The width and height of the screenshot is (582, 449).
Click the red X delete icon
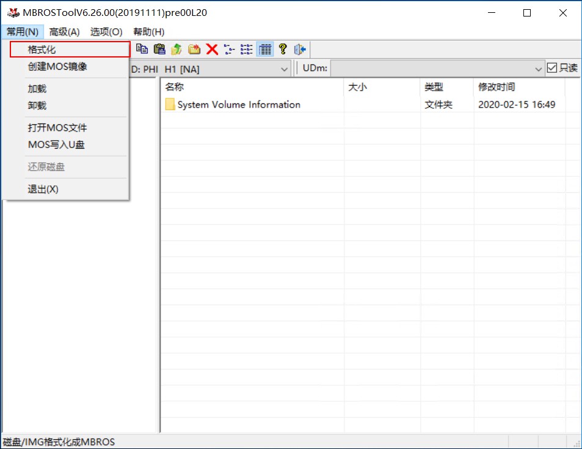coord(212,50)
